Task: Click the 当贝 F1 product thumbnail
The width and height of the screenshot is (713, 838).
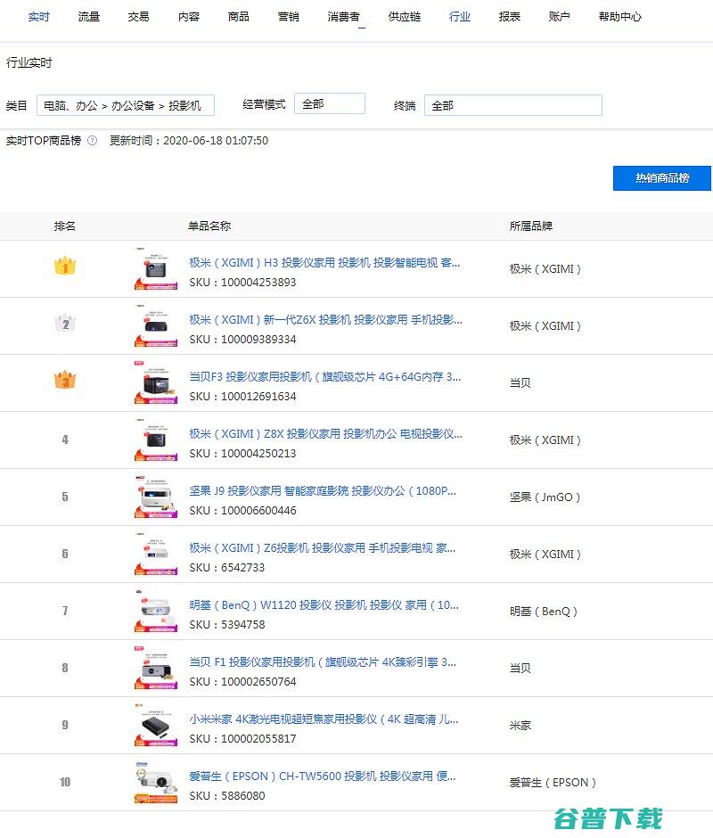Action: click(156, 668)
